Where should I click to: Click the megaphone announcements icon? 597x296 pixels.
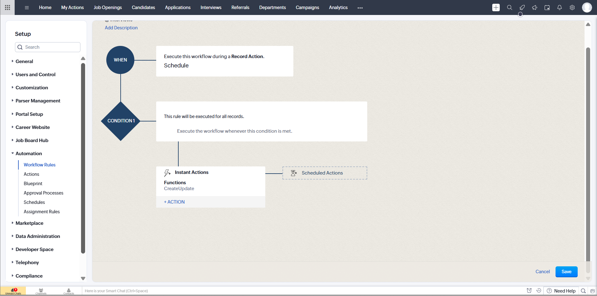coord(534,7)
